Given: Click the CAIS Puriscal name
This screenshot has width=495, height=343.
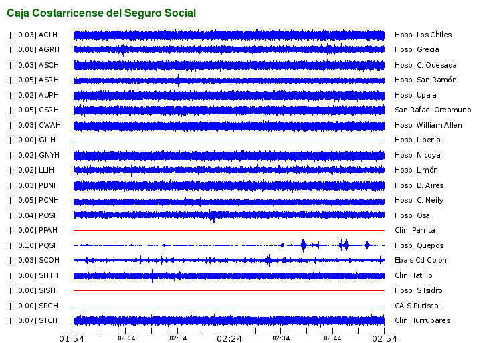Looking at the screenshot, I should [417, 306].
